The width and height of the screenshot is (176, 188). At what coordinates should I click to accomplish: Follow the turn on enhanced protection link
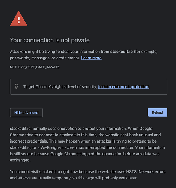pos(123,86)
